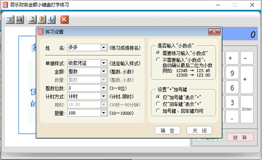Select 加号键、回车键均可 radio option
The height and width of the screenshot is (160, 262).
coord(158,111)
